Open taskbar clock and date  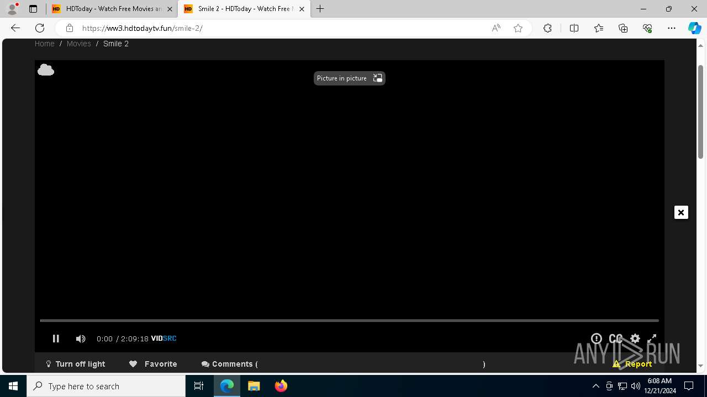[659, 386]
